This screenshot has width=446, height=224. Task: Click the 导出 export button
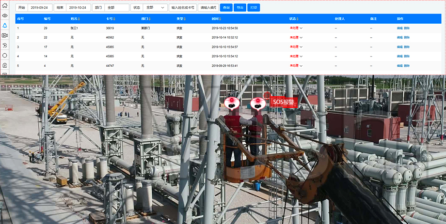(239, 8)
